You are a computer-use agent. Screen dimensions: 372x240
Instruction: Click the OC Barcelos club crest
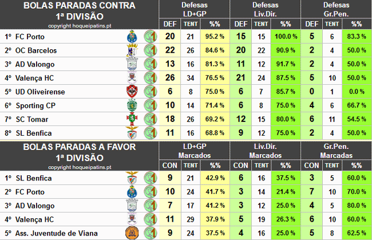click(133, 50)
